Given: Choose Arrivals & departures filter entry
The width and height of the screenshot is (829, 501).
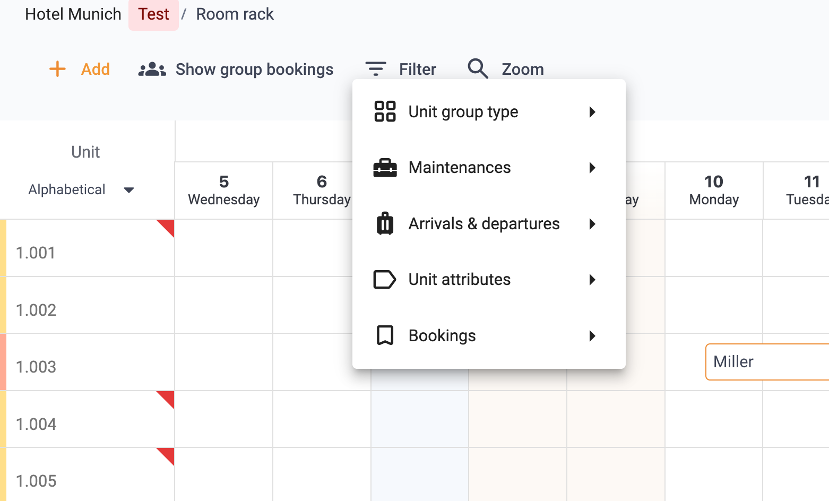Looking at the screenshot, I should click(x=489, y=224).
